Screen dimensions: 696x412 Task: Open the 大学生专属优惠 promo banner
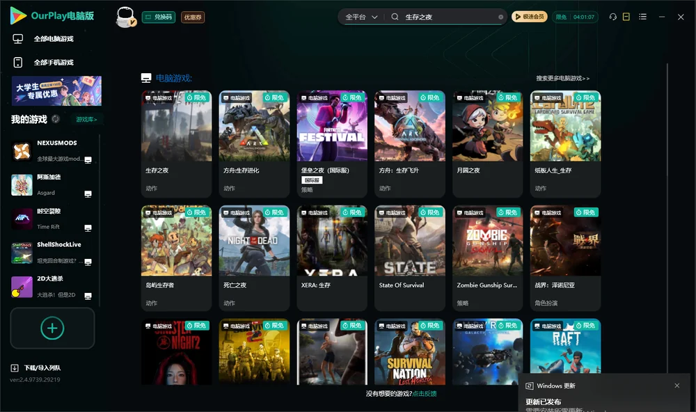click(56, 90)
